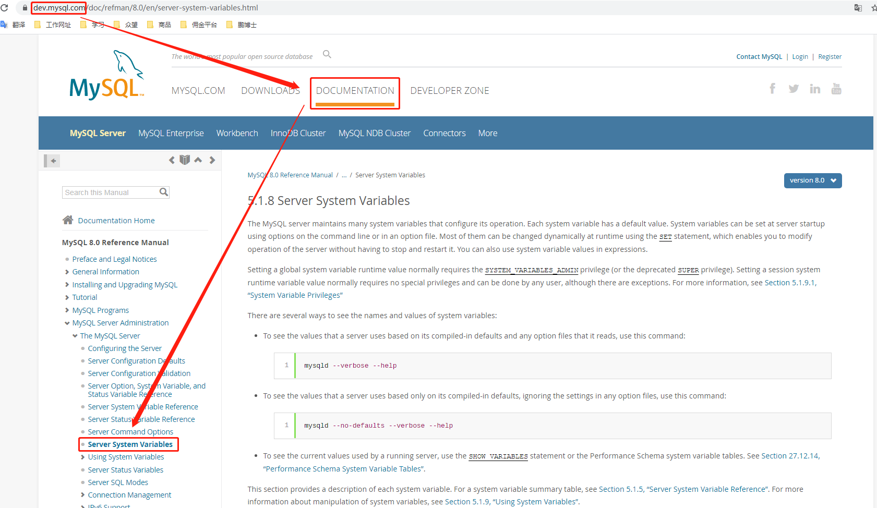Click the browser reload icon
The image size is (877, 508).
click(4, 8)
